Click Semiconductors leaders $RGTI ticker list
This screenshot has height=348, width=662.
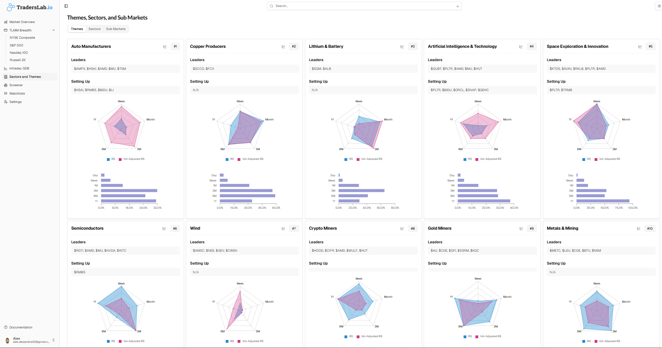coord(125,251)
